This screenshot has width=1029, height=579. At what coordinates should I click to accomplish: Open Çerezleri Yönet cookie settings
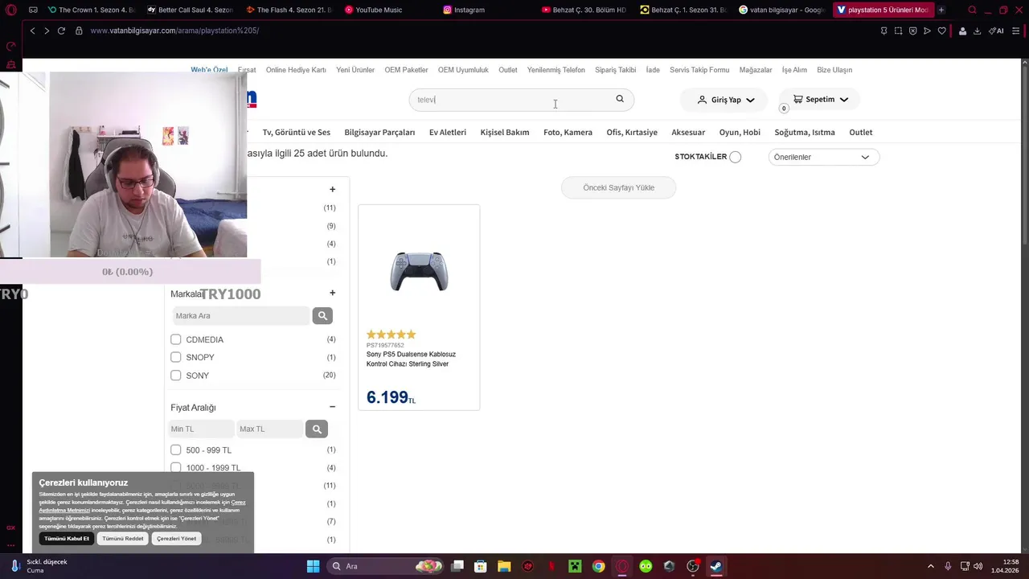tap(176, 539)
